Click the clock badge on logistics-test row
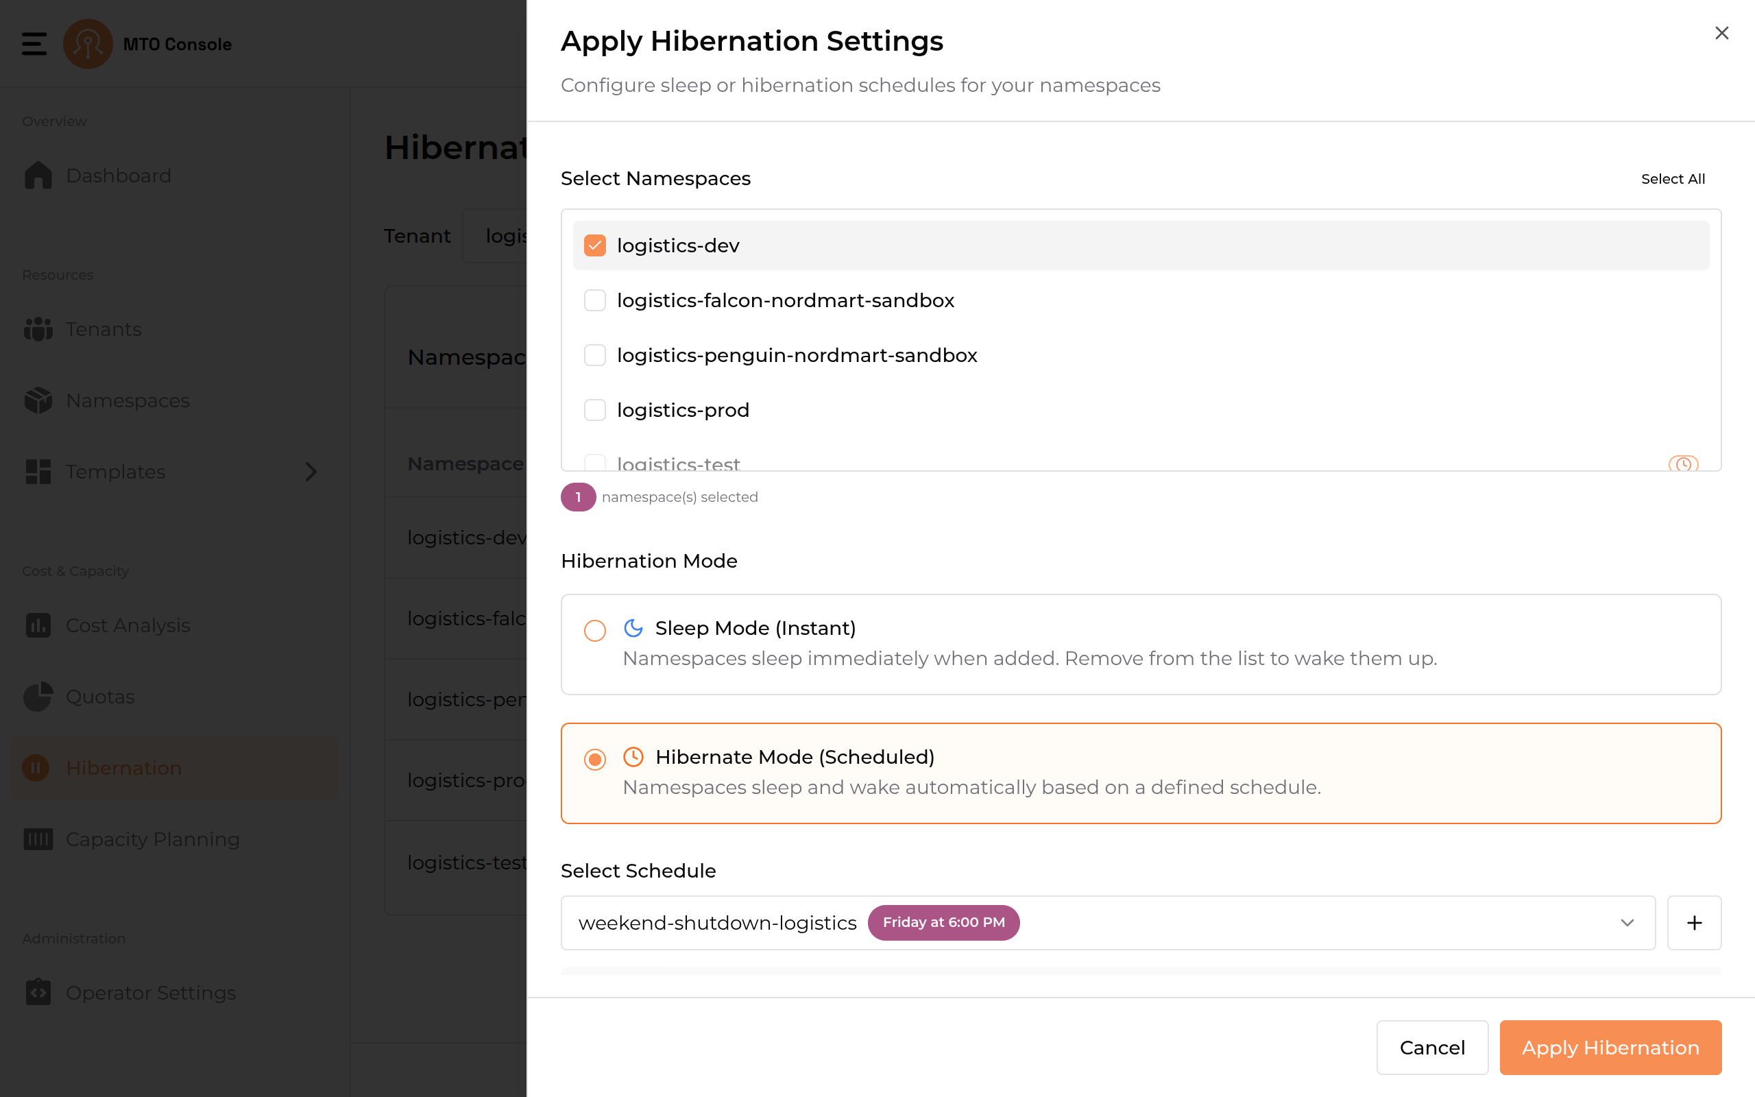 [1683, 463]
